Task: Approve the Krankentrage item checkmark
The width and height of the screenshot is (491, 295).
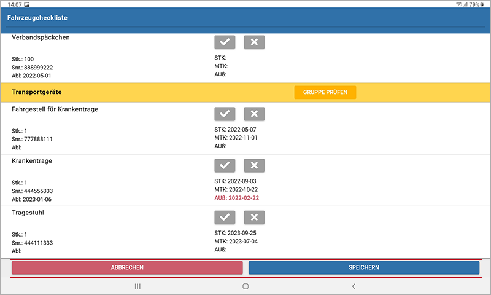Action: 225,165
